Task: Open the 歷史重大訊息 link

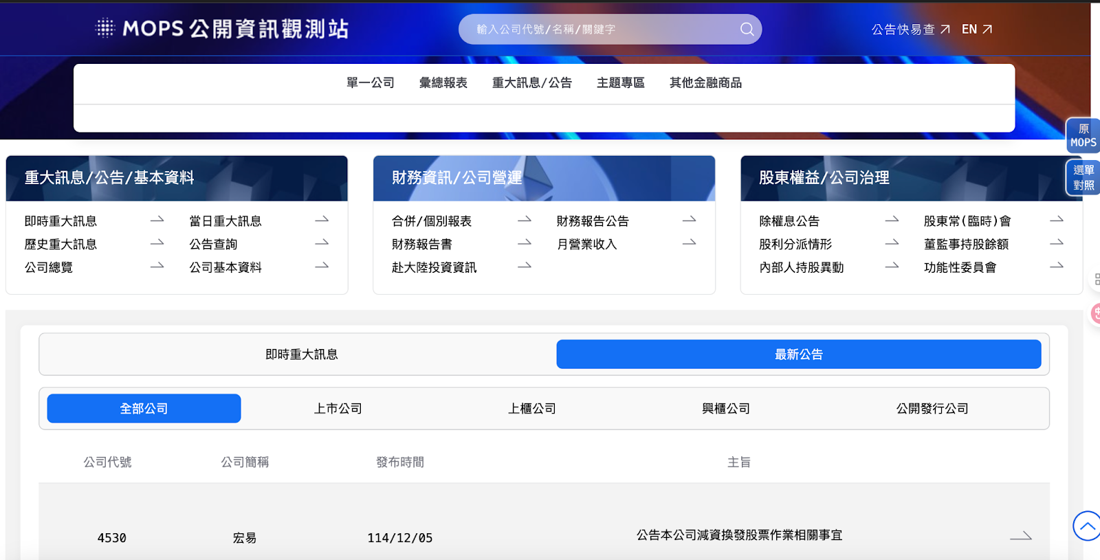Action: pyautogui.click(x=60, y=245)
